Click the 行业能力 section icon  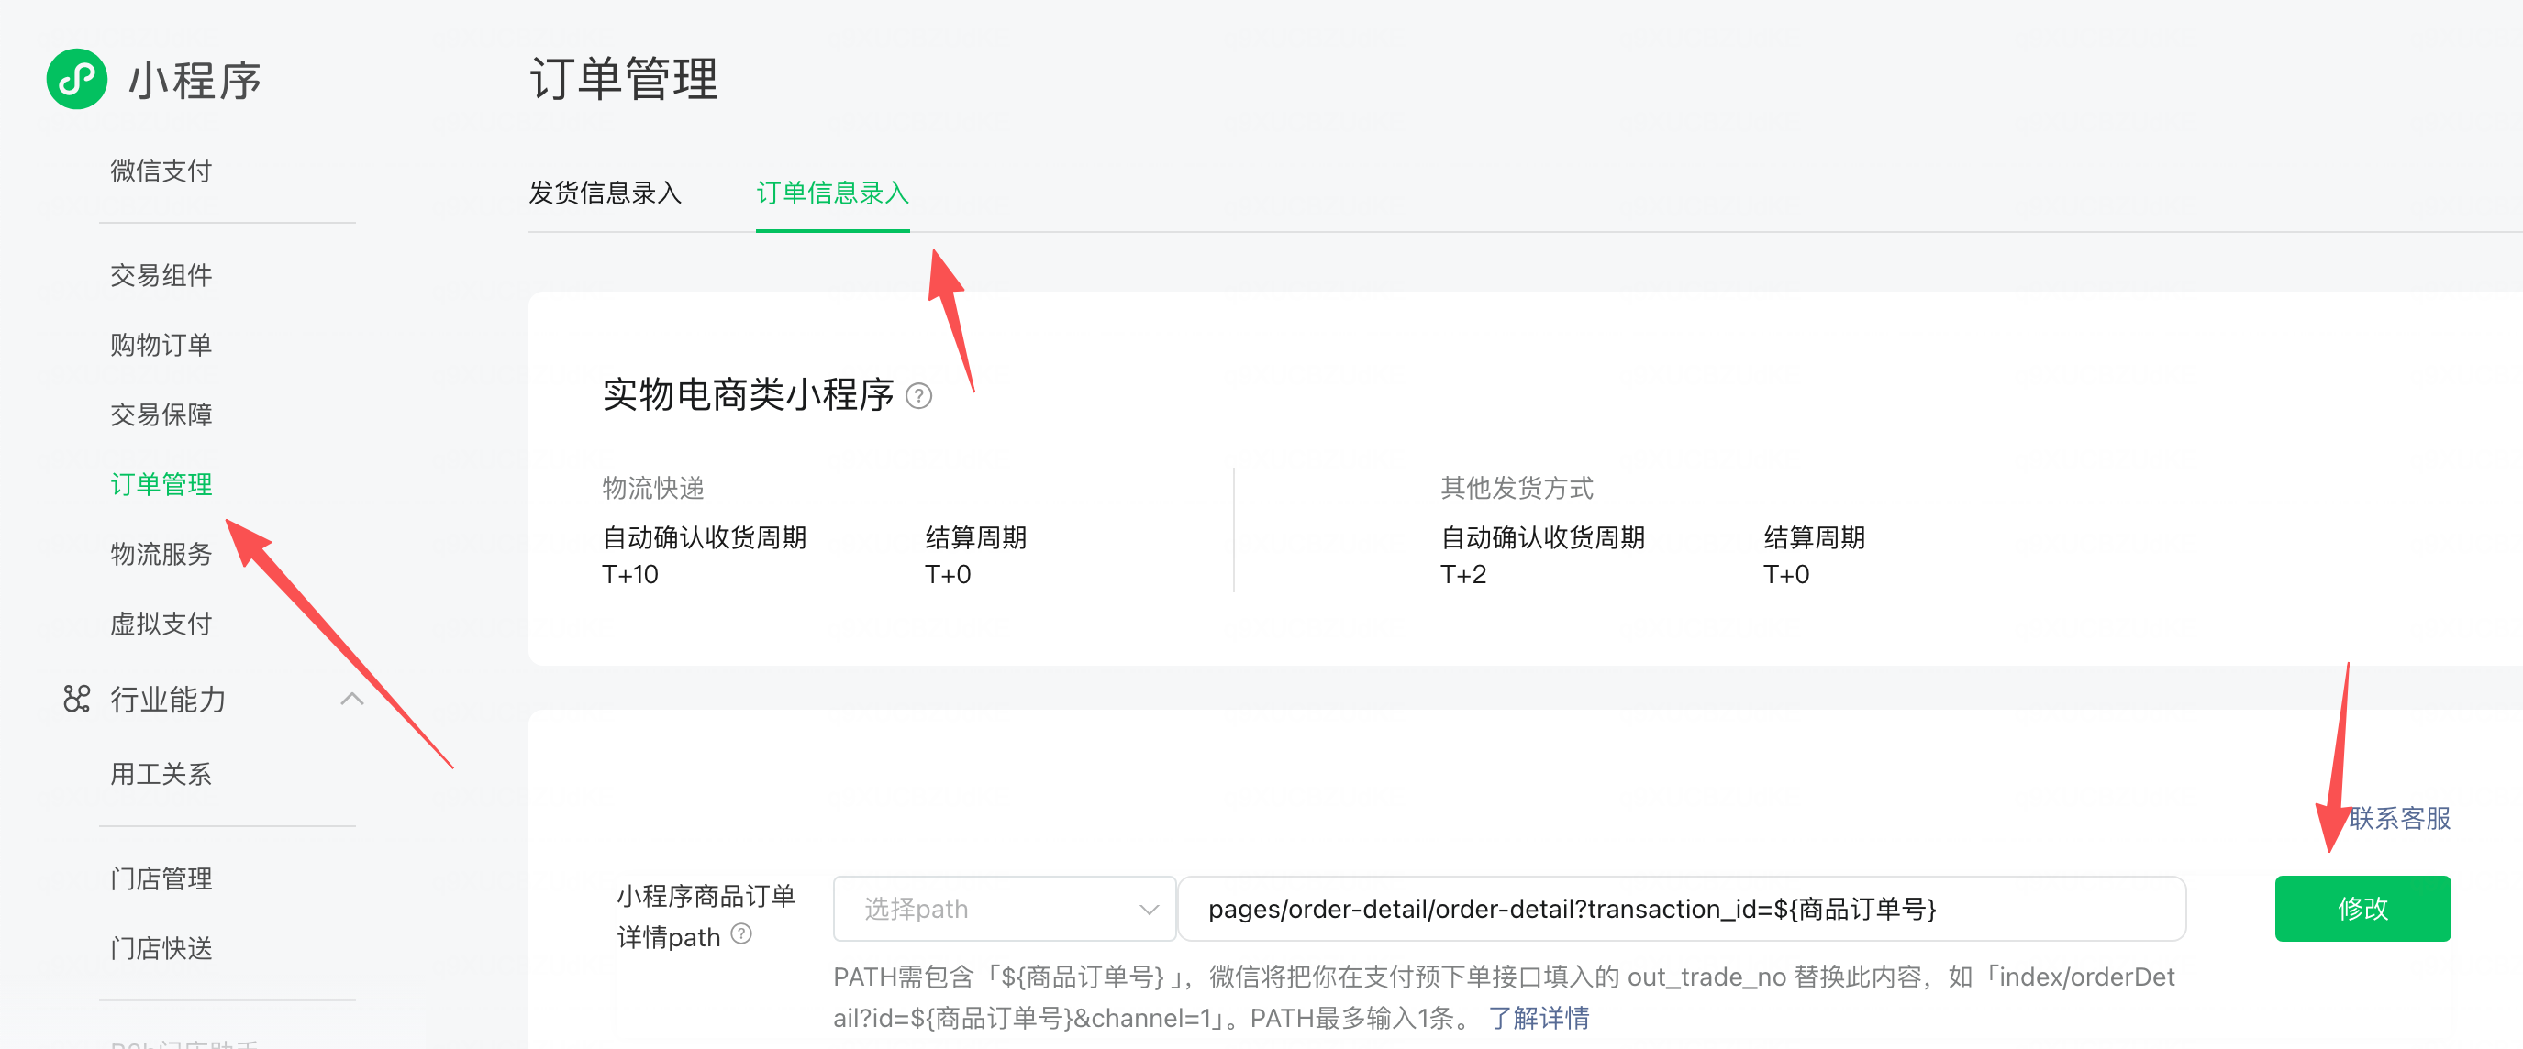tap(76, 699)
